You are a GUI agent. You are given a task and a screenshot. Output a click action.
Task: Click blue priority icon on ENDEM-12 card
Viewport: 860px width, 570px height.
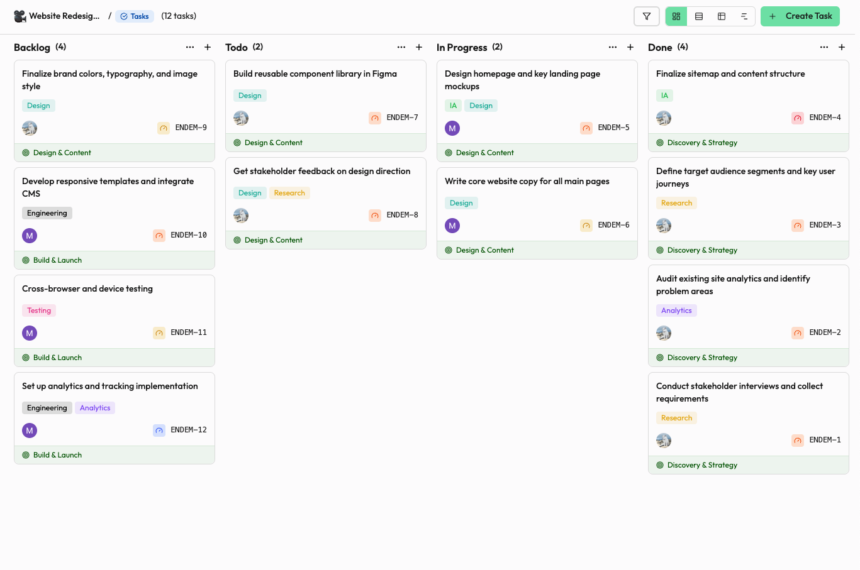click(159, 430)
